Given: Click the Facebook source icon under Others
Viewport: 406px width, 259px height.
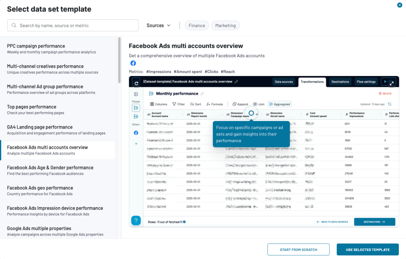Looking at the screenshot, I should click(136, 133).
